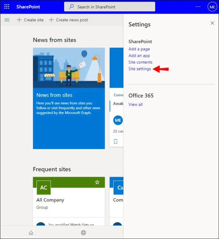Open the ellipsis more options menu
Image resolution: width=219 pixels, height=239 pixels.
click(x=198, y=7)
